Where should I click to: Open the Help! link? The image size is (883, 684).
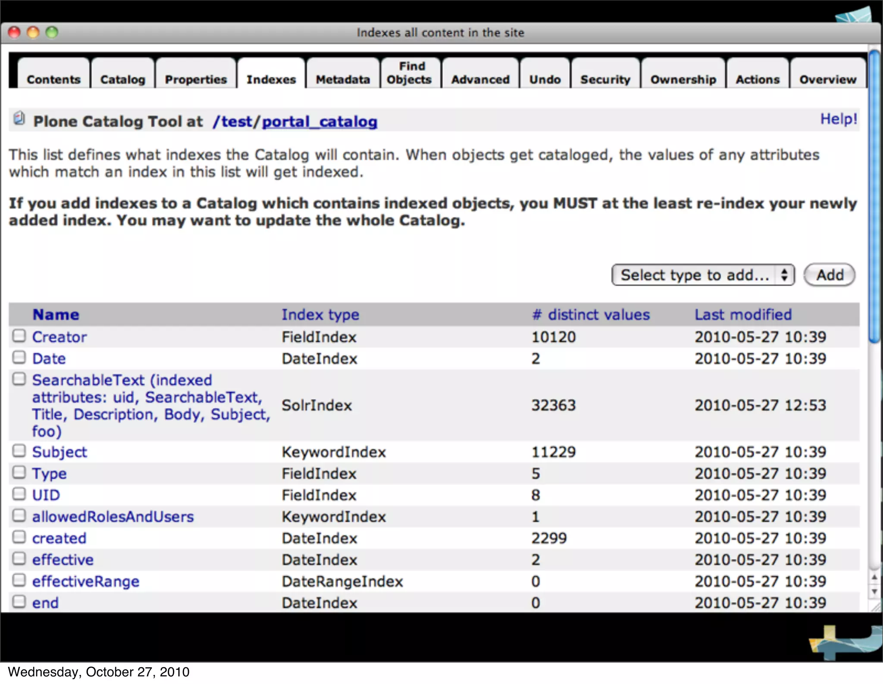click(x=838, y=119)
